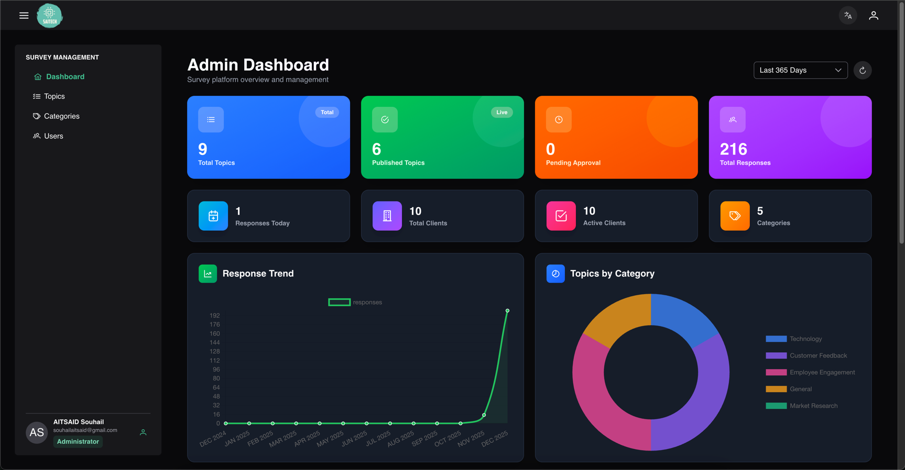This screenshot has height=470, width=905.
Task: Click the Users people icon in sidebar
Action: (37, 136)
